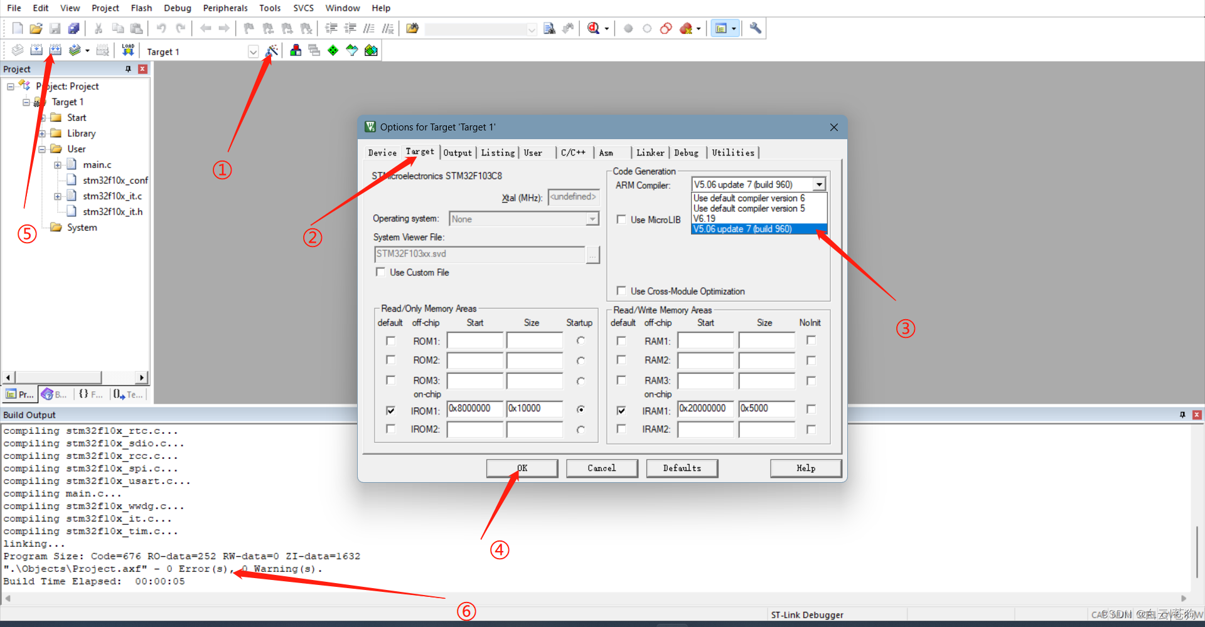Collapse the User folder in project tree

(42, 149)
